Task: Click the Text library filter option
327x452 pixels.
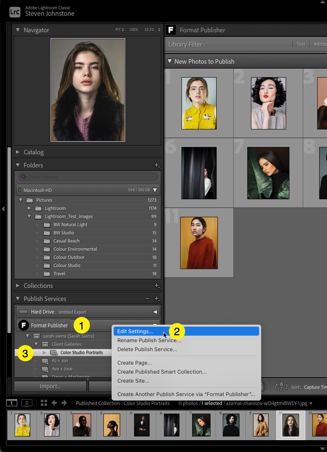Action: click(x=301, y=44)
